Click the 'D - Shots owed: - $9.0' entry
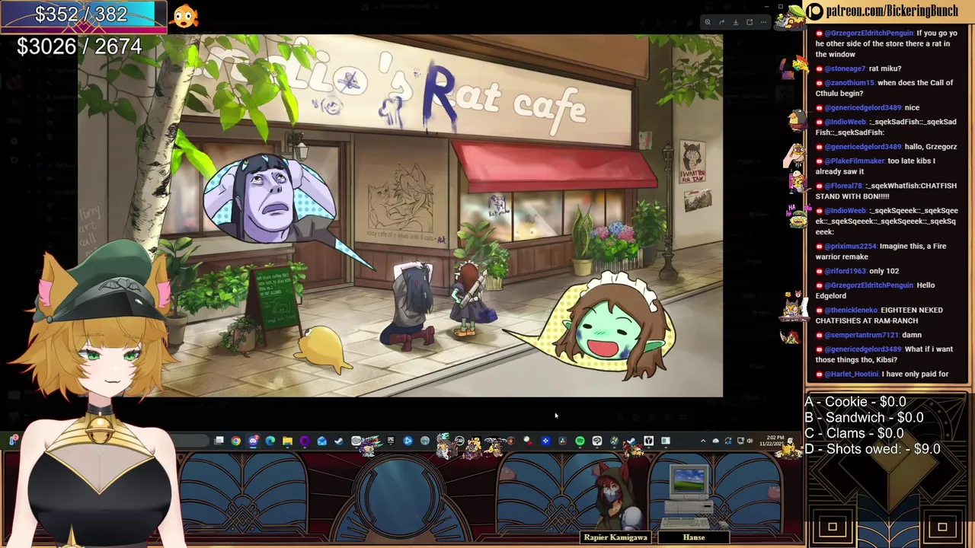975x548 pixels. pyautogui.click(x=872, y=450)
